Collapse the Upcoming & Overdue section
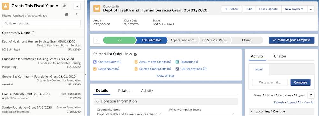Image resolution: width=319 pixels, height=116 pixels. click(x=252, y=111)
